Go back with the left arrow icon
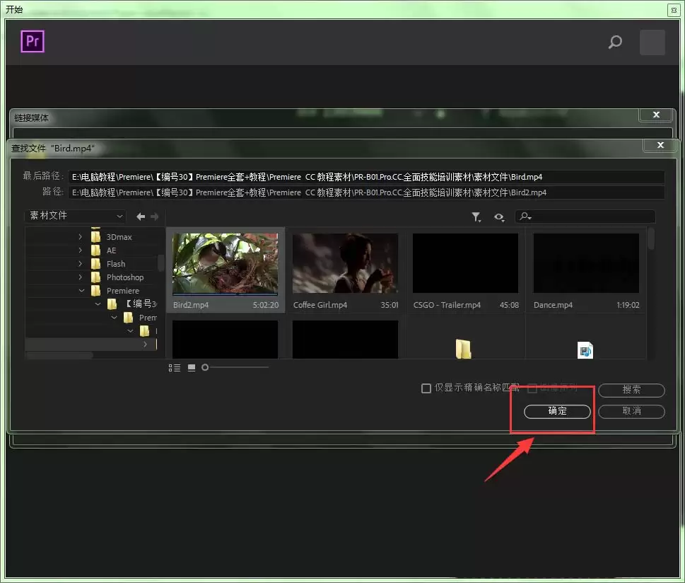The image size is (685, 583). [x=141, y=216]
